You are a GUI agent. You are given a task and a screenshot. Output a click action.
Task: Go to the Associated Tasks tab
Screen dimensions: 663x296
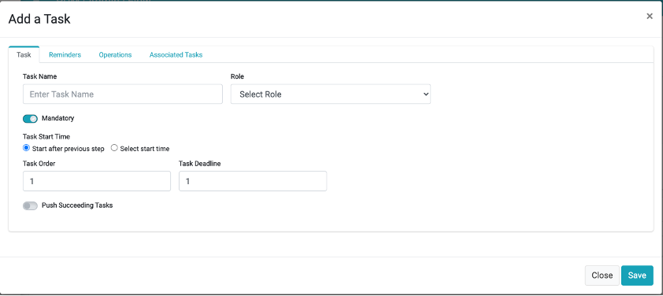[176, 54]
